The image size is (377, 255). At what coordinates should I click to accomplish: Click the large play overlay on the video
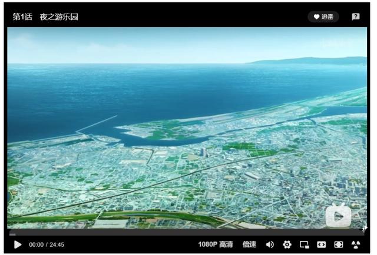tap(338, 216)
